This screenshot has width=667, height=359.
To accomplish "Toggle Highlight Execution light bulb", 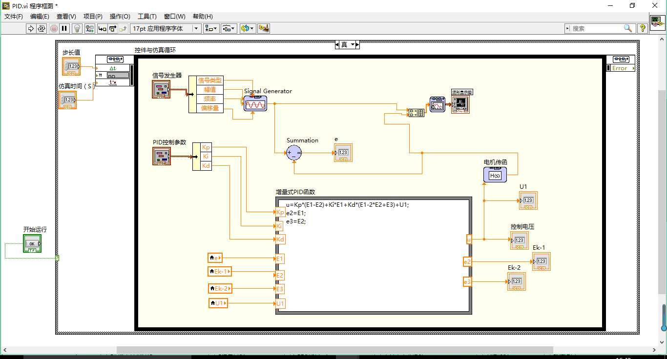I will (x=77, y=28).
